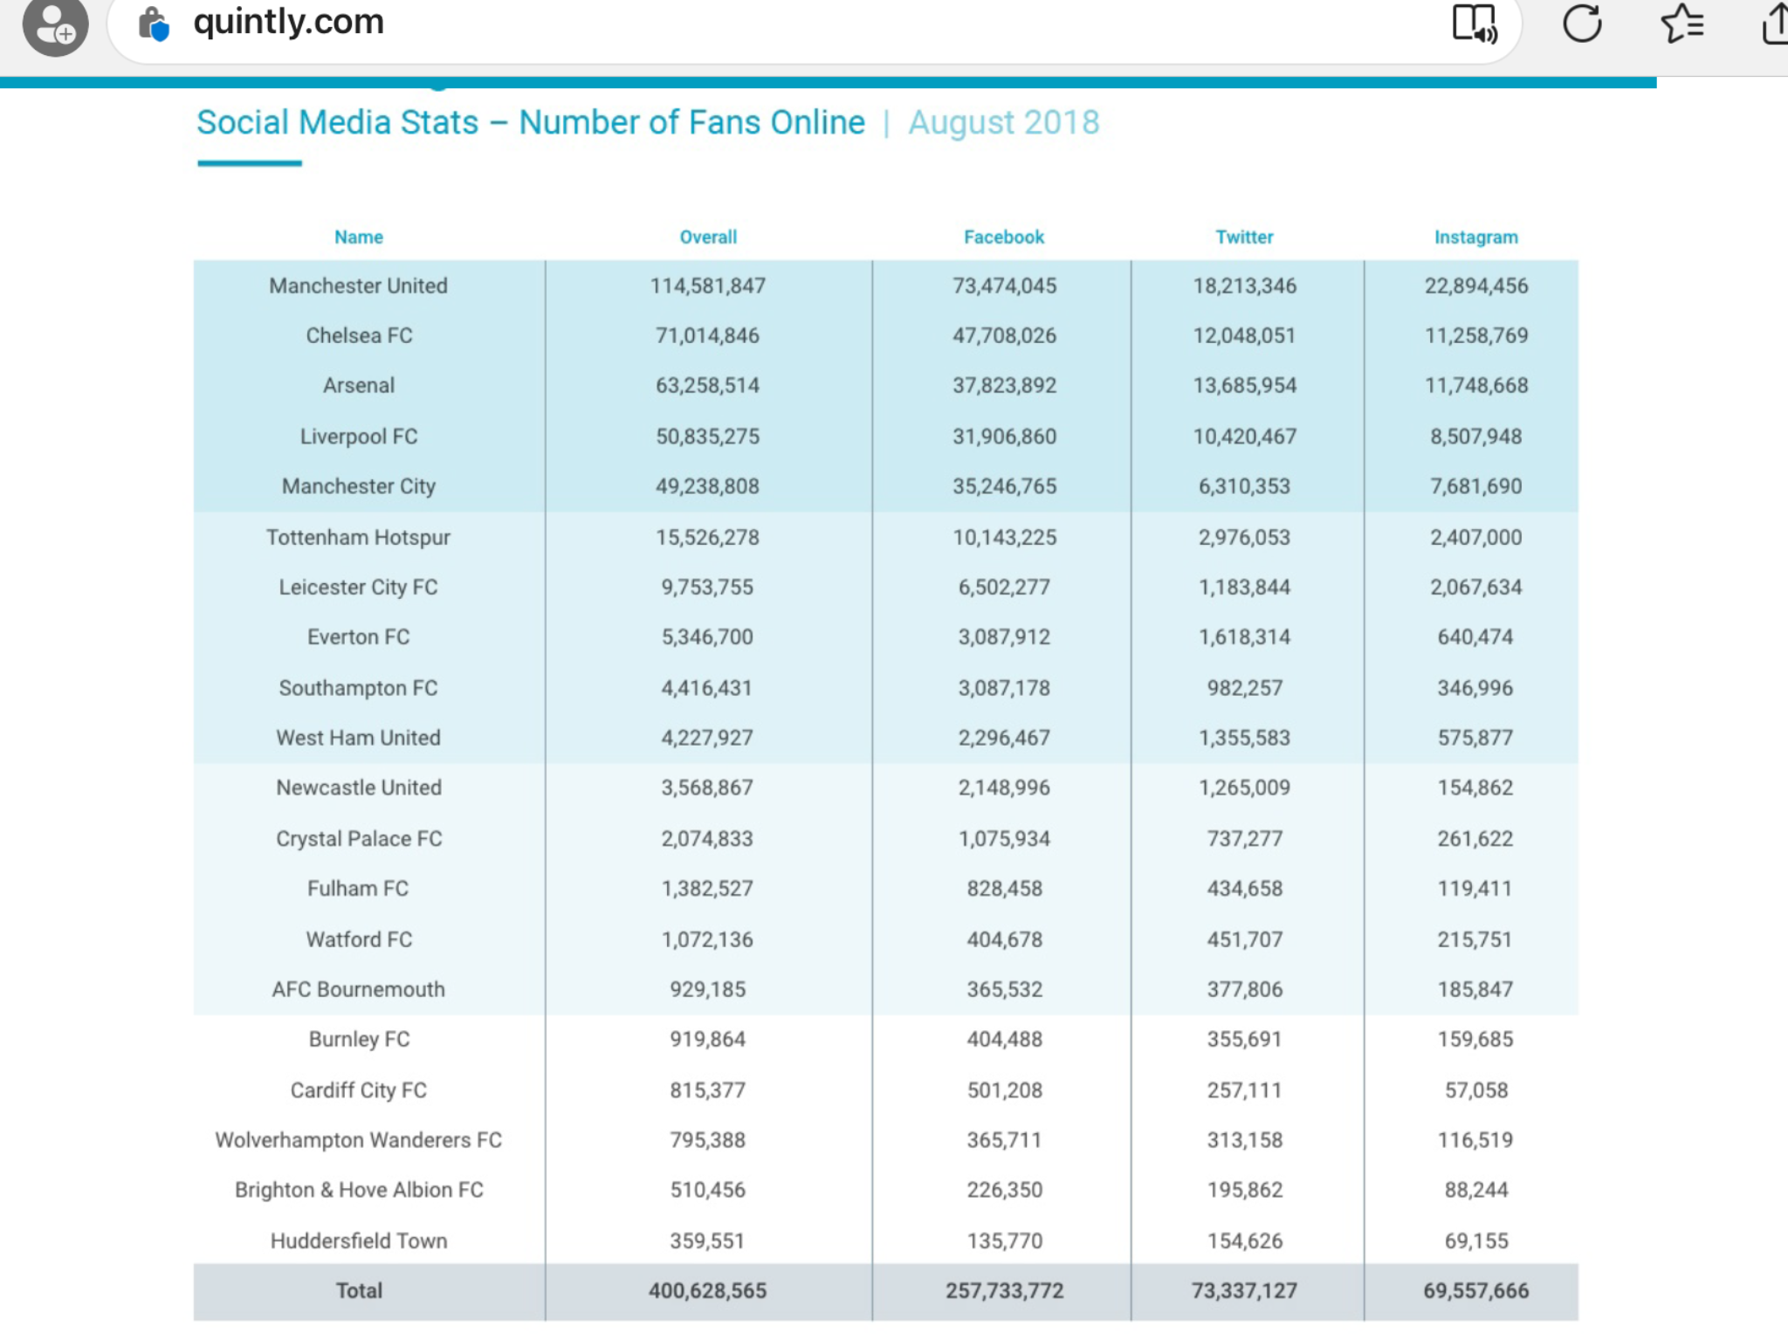Click the Burnley FC row name

(x=359, y=1039)
